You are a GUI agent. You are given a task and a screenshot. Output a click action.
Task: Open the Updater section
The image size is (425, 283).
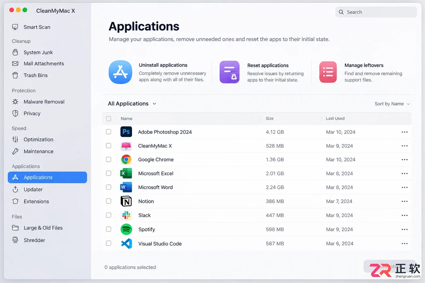(x=33, y=190)
